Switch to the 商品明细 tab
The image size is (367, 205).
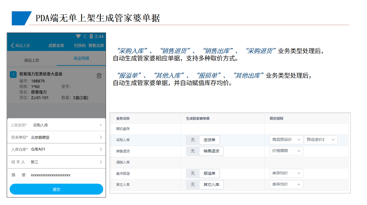[x=81, y=58]
